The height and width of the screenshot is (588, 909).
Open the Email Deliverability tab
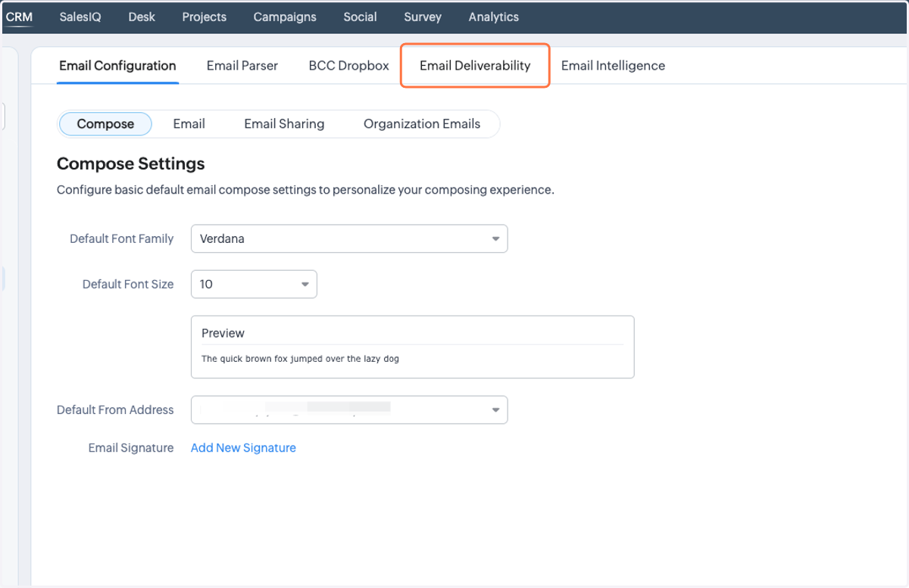pyautogui.click(x=475, y=66)
